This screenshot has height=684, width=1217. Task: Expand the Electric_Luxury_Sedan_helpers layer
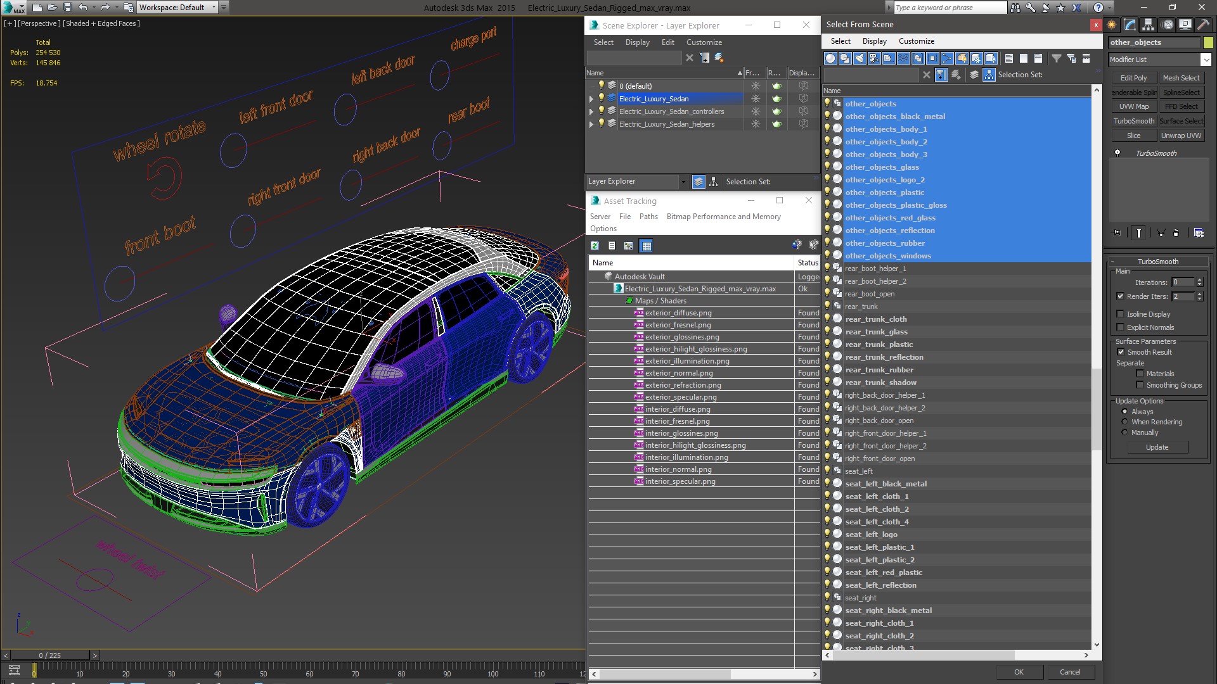591,124
